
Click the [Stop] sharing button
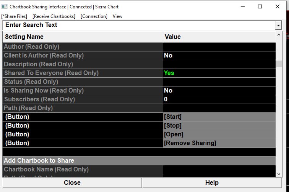click(x=219, y=126)
